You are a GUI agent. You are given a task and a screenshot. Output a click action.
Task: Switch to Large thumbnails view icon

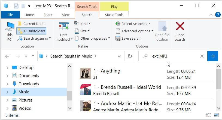[216, 115]
